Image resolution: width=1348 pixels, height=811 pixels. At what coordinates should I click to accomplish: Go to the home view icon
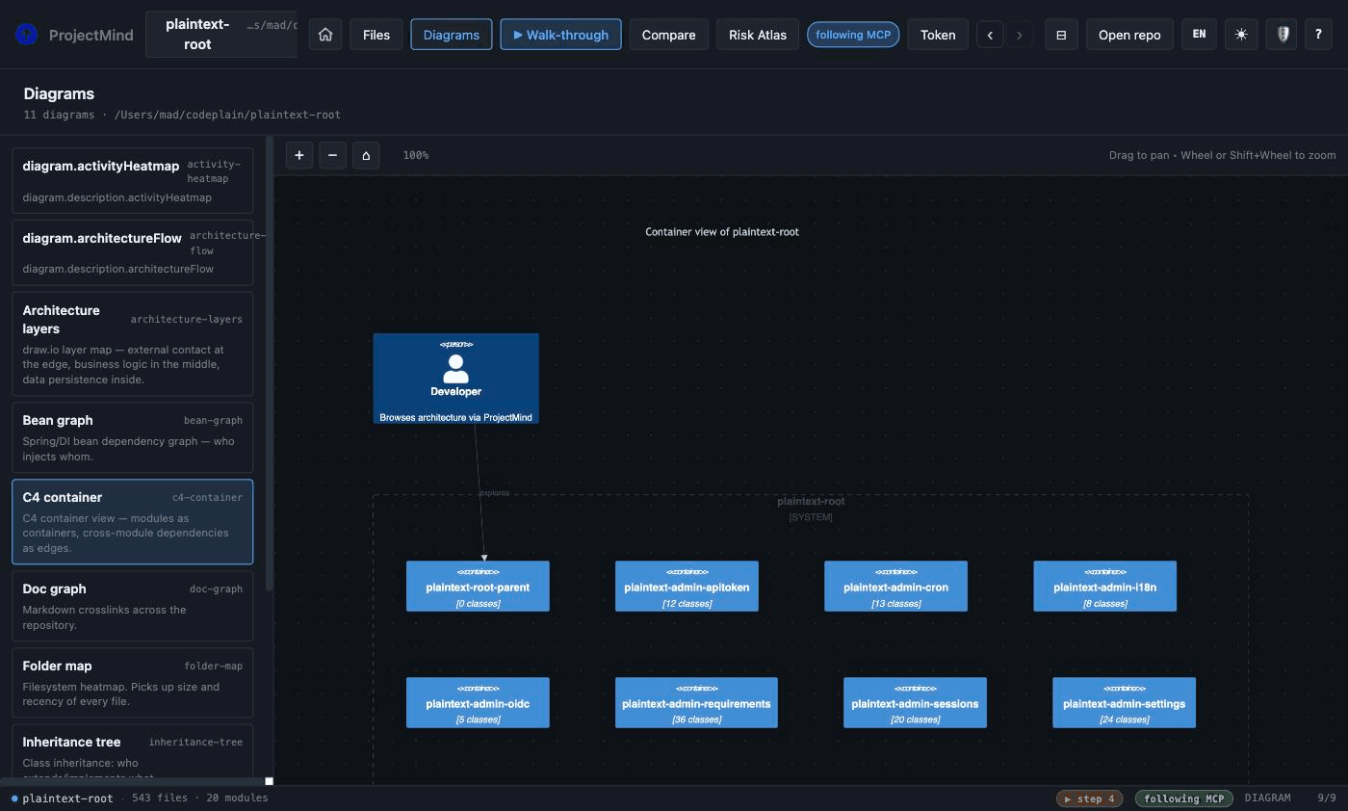[x=325, y=35]
